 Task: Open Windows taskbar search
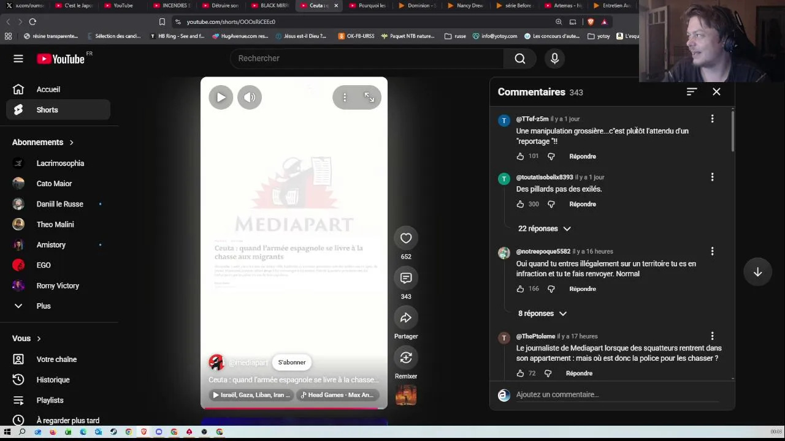click(x=22, y=432)
